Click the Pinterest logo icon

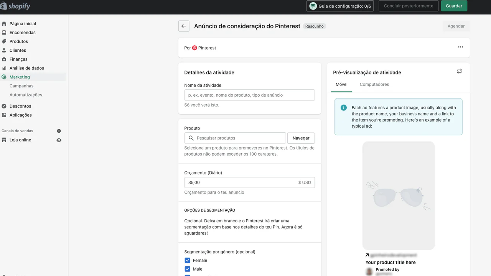[194, 48]
